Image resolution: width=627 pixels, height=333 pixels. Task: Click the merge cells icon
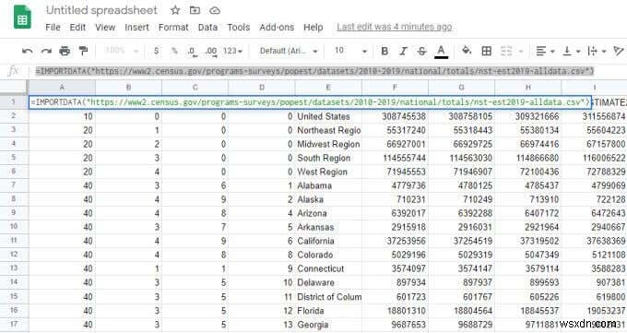point(506,51)
